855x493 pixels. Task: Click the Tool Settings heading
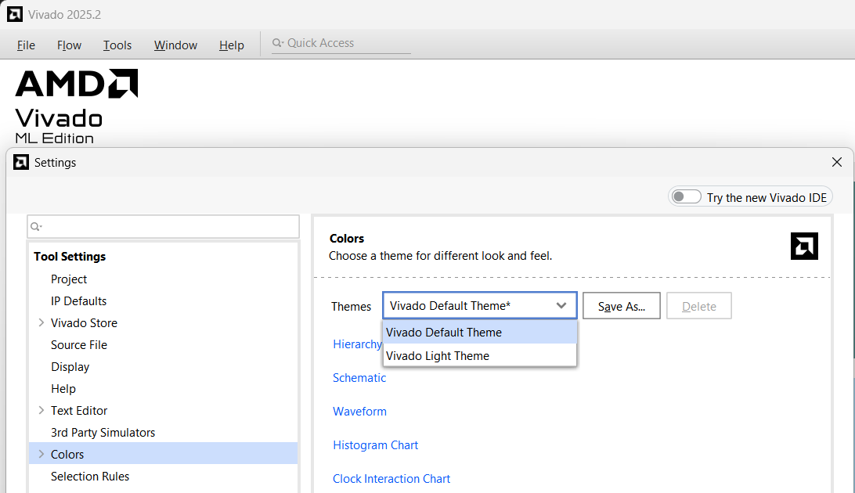click(70, 257)
